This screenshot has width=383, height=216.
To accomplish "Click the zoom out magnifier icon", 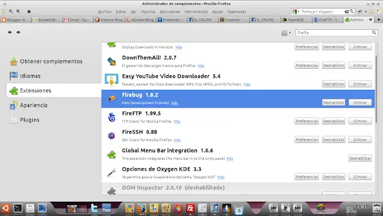I will click(x=11, y=11).
